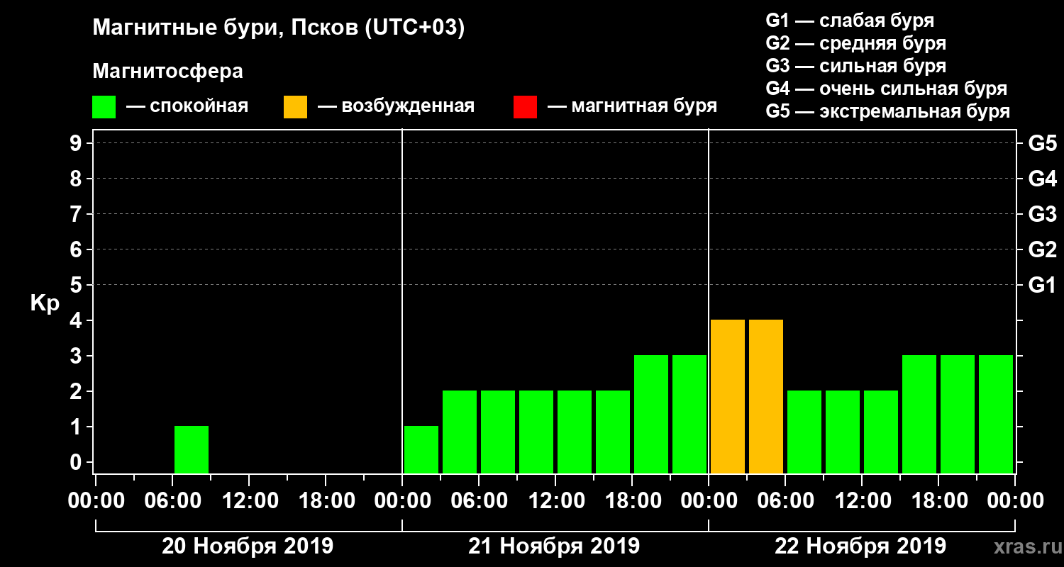Click the 'G5' right-axis label at Kp 9

pyautogui.click(x=1042, y=144)
